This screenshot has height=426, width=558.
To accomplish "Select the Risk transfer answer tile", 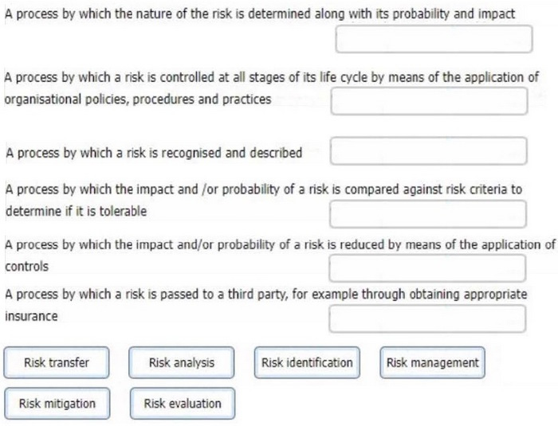I will tap(57, 362).
